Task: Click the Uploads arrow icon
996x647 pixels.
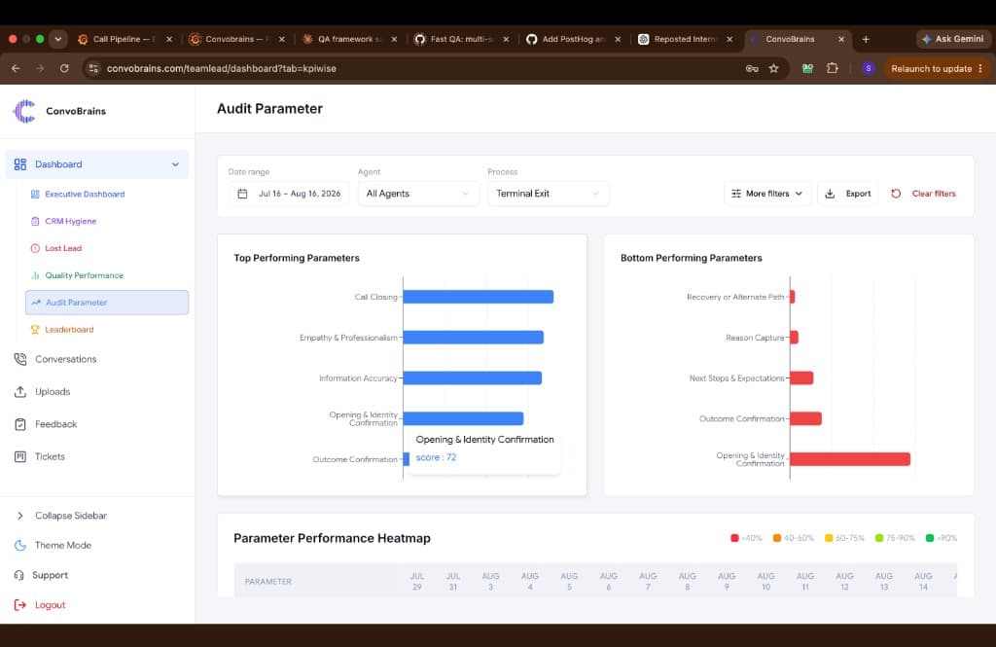Action: (20, 391)
